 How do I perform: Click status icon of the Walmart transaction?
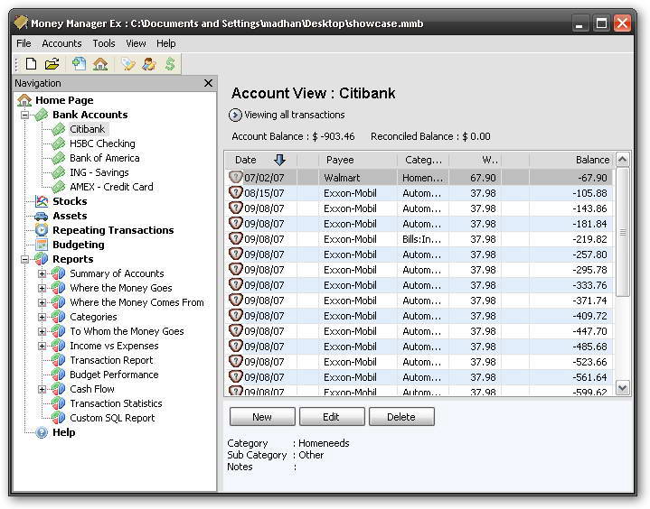235,178
